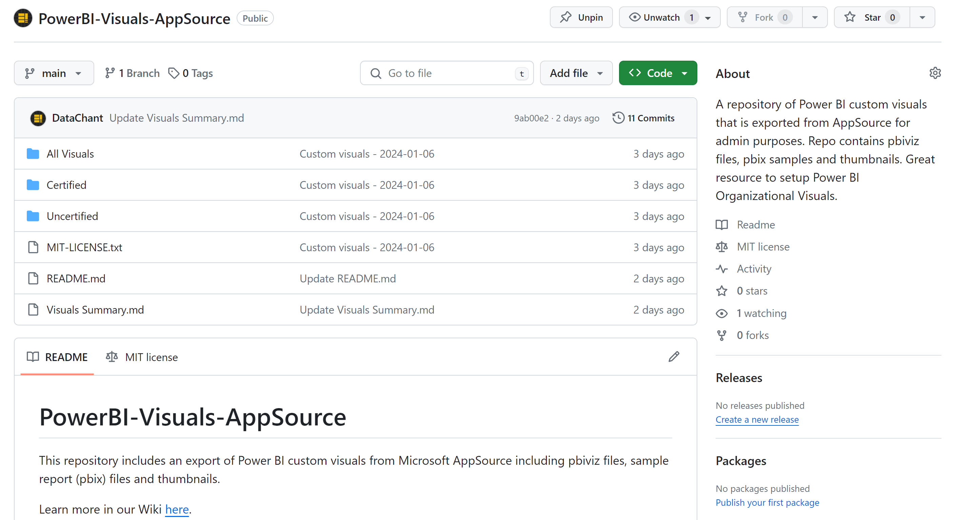This screenshot has height=520, width=976.
Task: Click the tag icon for 0 Tags
Action: (174, 73)
